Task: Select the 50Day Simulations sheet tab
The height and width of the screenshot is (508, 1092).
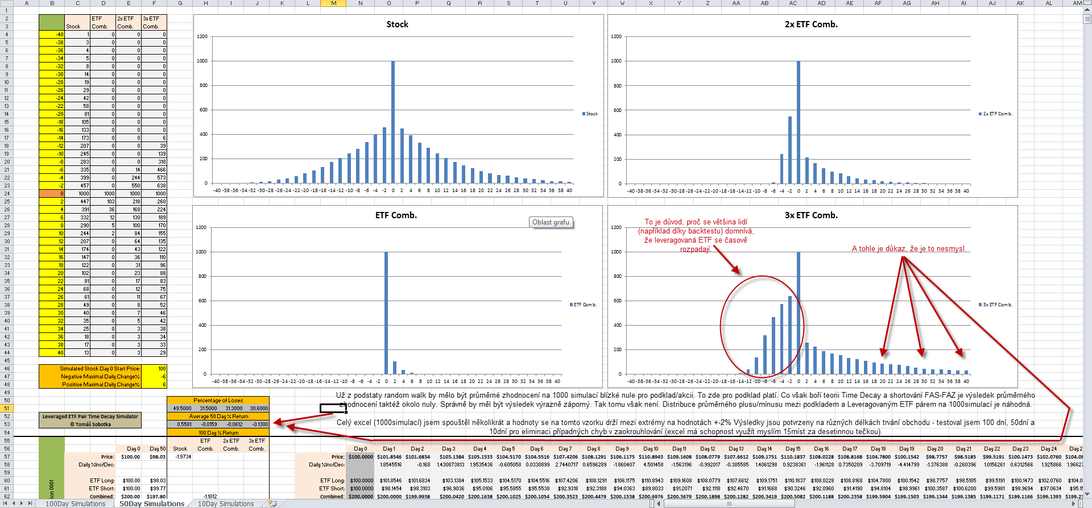Action: pos(152,503)
